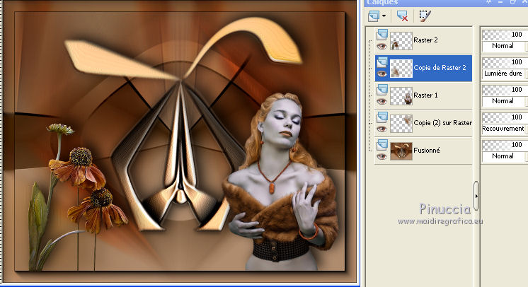Select Fusionné layer thumbnail

[401, 151]
